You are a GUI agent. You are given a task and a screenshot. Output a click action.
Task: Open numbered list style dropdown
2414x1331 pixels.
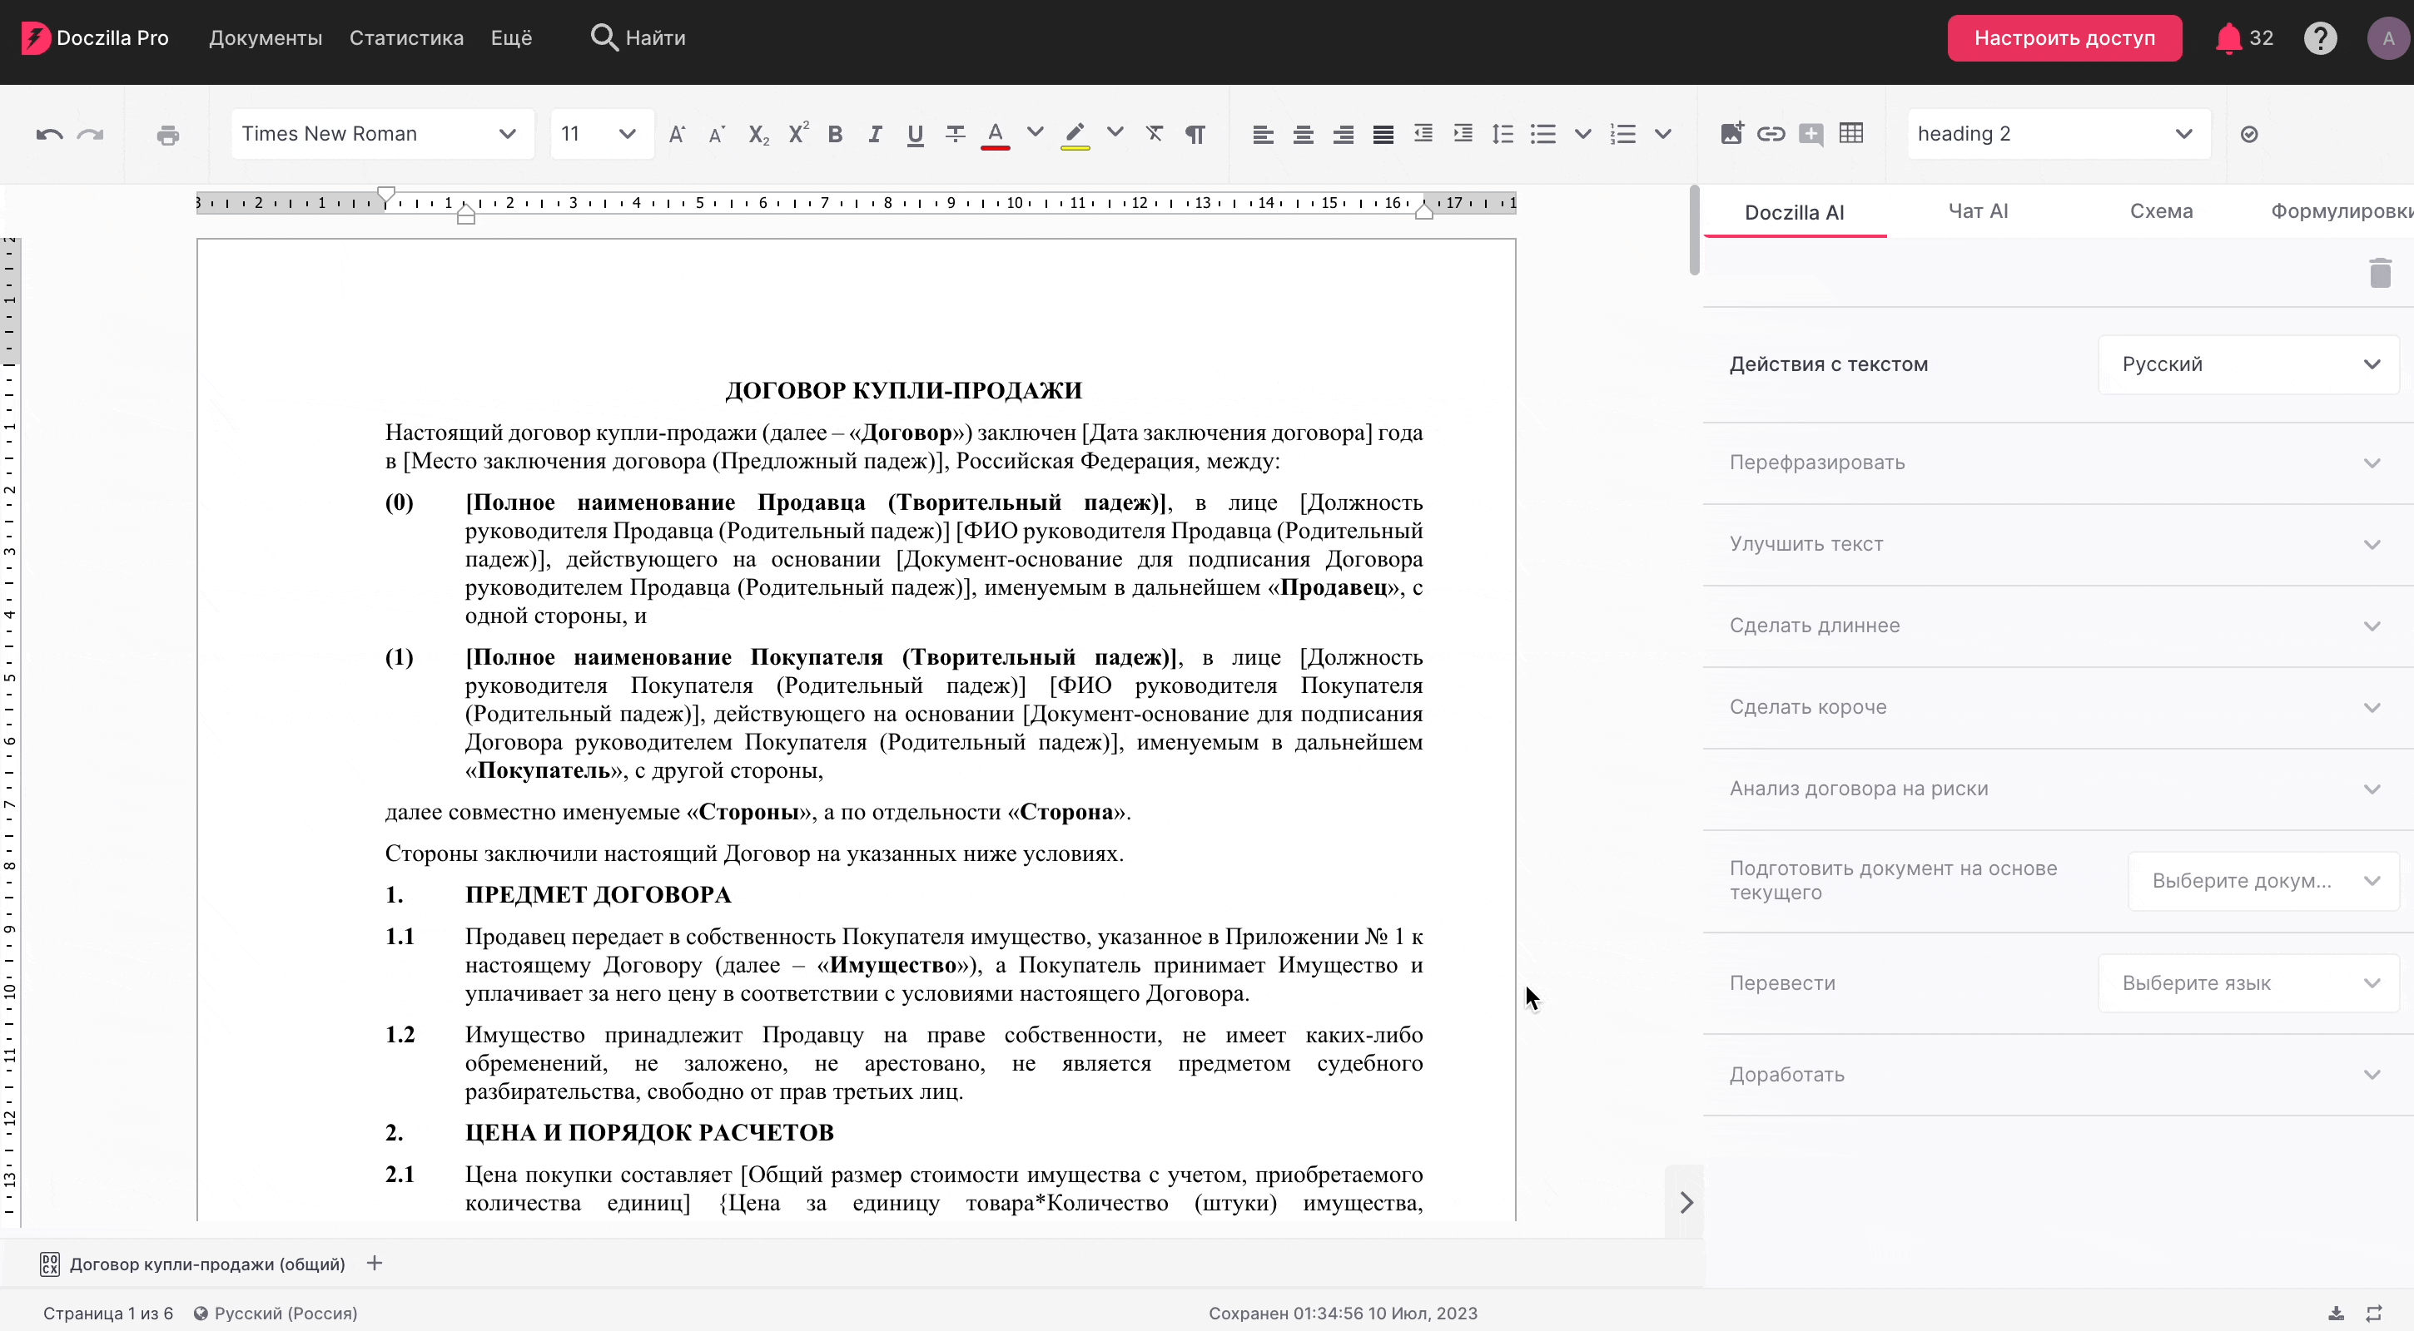click(x=1663, y=134)
